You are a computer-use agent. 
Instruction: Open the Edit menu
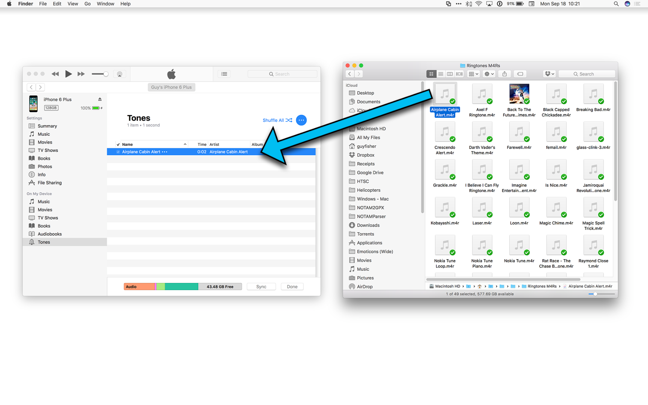pyautogui.click(x=57, y=4)
